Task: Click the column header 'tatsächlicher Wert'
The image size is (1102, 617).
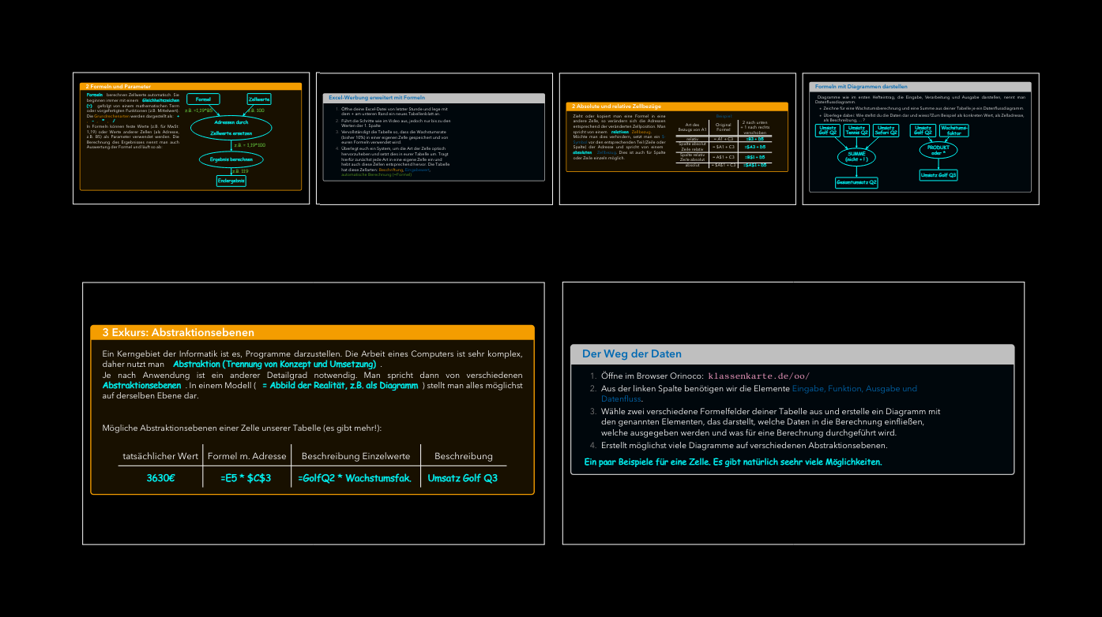Action: coord(160,456)
